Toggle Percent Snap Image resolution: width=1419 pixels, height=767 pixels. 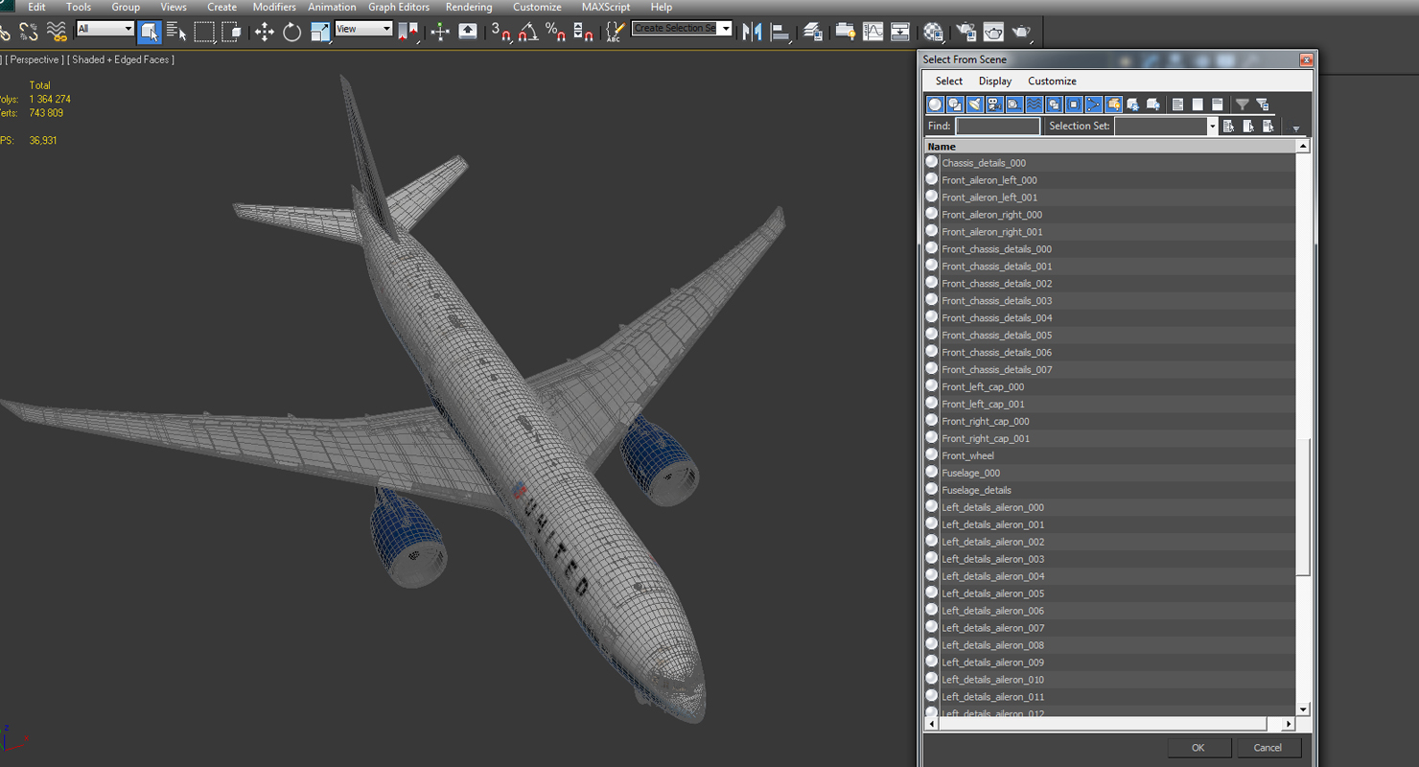(x=555, y=32)
